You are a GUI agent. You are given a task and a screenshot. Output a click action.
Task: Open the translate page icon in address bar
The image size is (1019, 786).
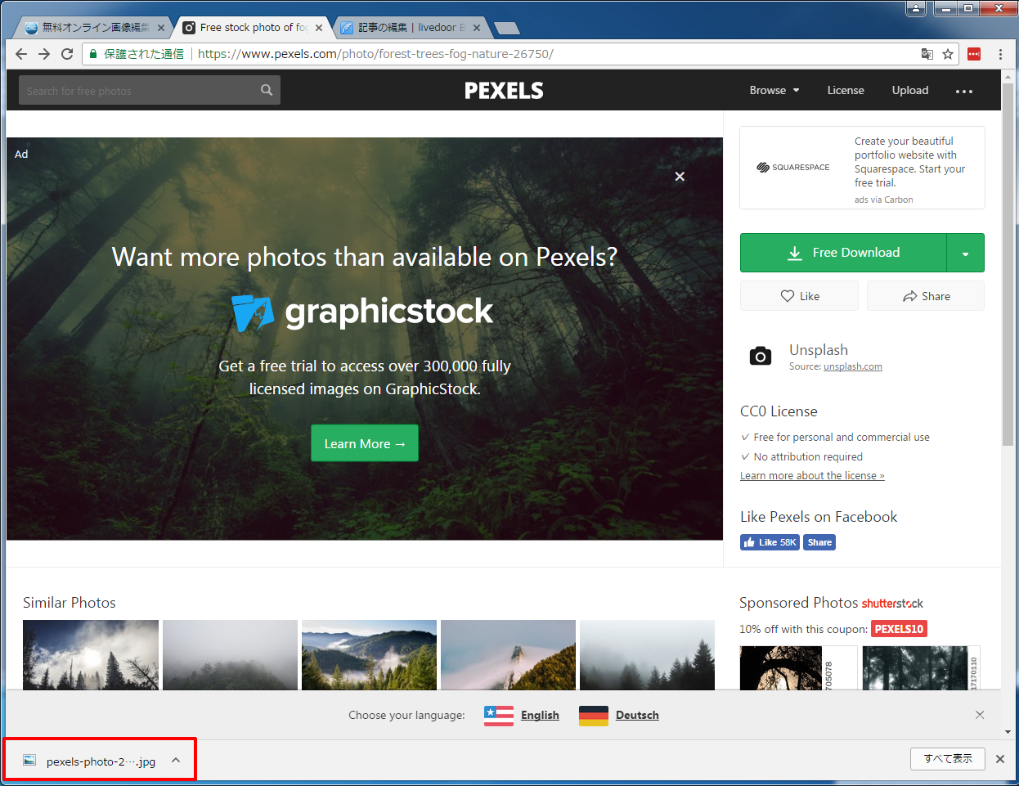(927, 54)
